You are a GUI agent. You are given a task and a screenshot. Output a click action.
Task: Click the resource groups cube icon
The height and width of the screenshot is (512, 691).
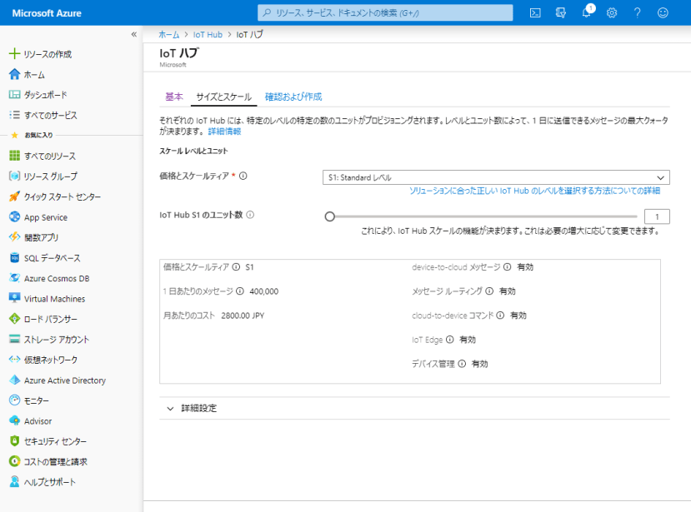coord(14,176)
